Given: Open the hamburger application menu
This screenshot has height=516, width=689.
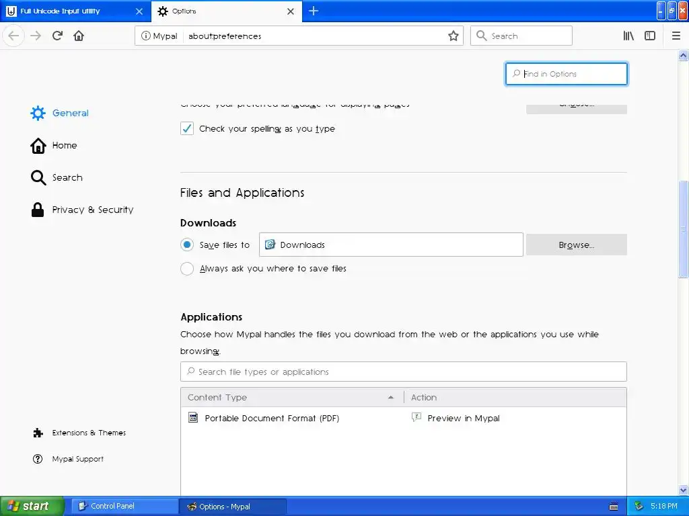Looking at the screenshot, I should 676,36.
